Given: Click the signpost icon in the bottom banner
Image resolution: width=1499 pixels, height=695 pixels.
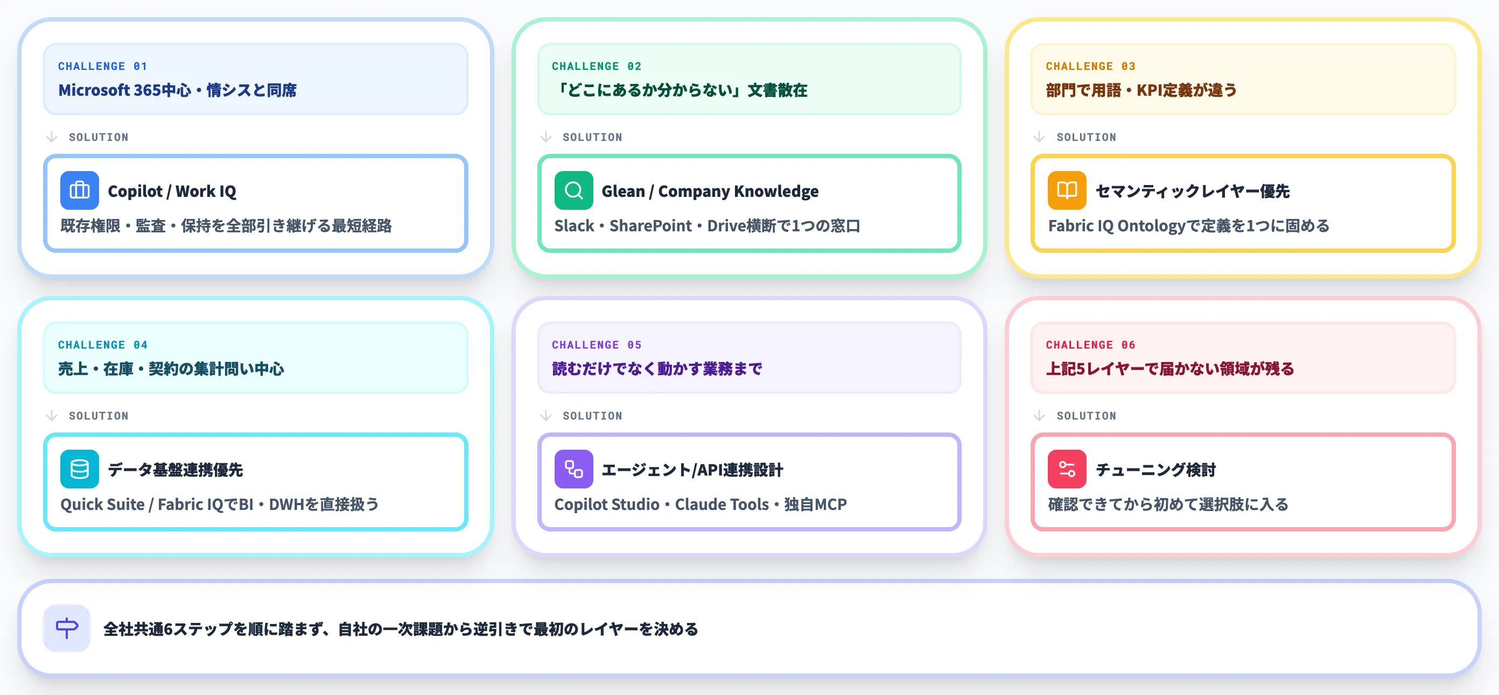Looking at the screenshot, I should [67, 628].
